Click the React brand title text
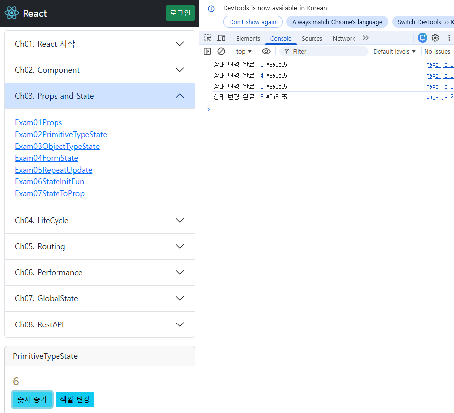 point(35,13)
